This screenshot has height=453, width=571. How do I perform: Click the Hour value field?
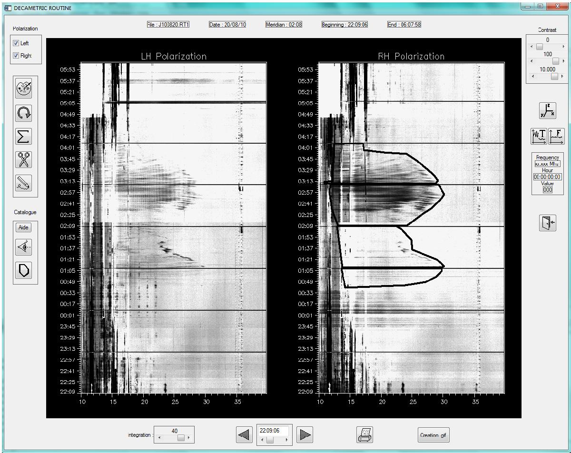click(547, 177)
